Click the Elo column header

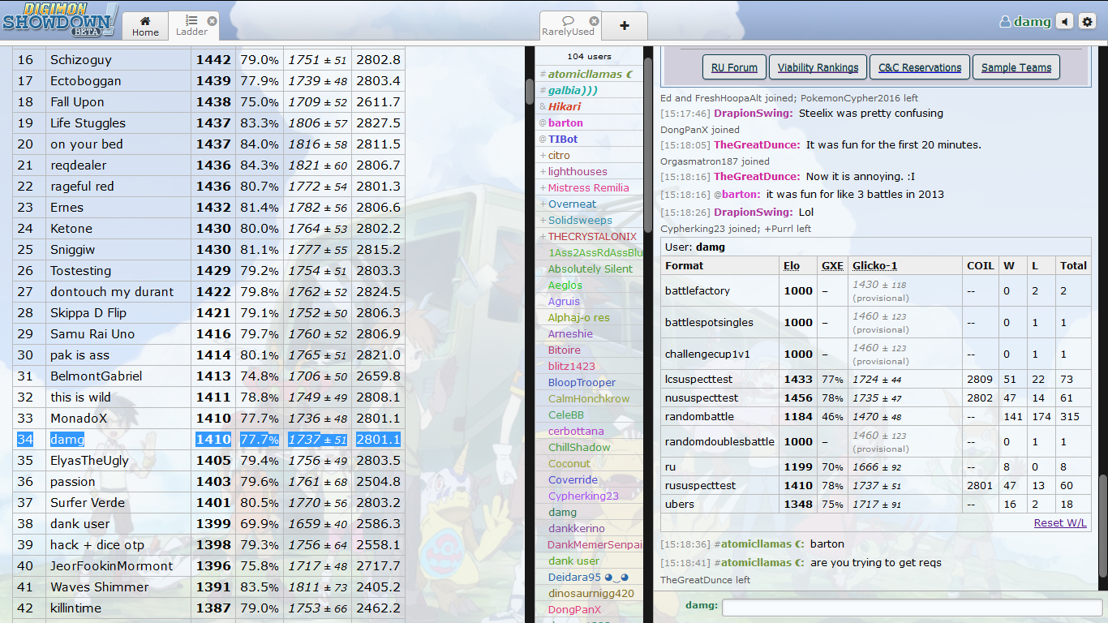[792, 265]
